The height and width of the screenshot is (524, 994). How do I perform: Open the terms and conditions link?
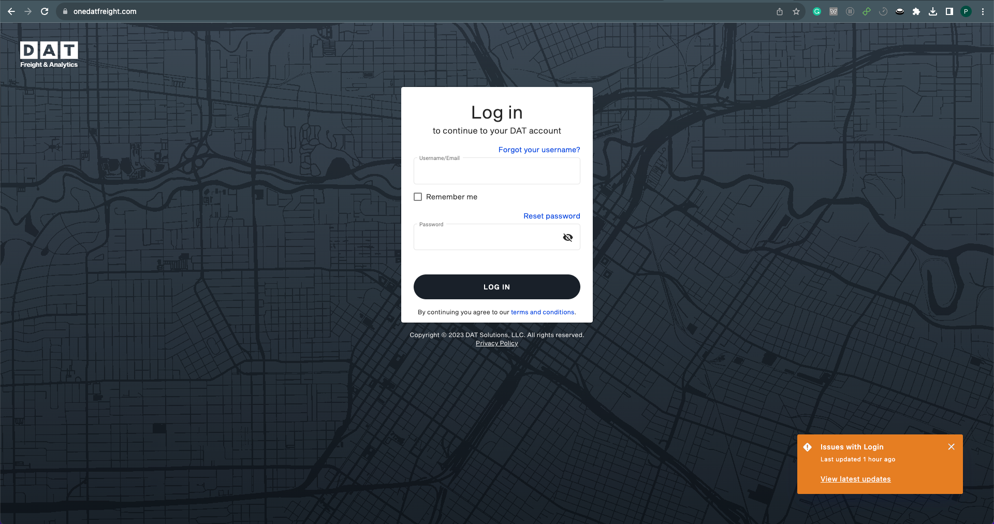[x=543, y=312]
